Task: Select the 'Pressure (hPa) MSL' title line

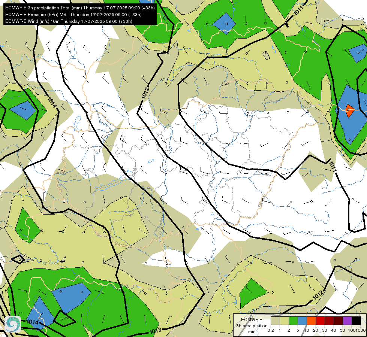Action: 73,15
